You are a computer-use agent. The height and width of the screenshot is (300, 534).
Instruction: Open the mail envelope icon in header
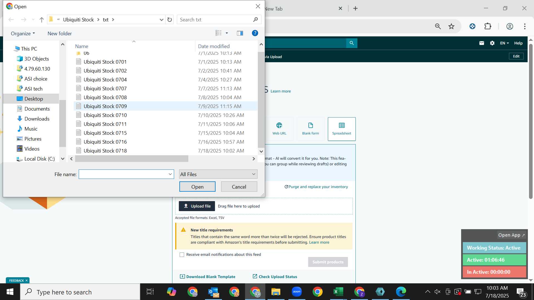pyautogui.click(x=482, y=43)
